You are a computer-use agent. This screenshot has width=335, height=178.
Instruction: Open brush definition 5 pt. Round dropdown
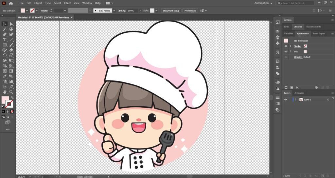tap(114, 11)
